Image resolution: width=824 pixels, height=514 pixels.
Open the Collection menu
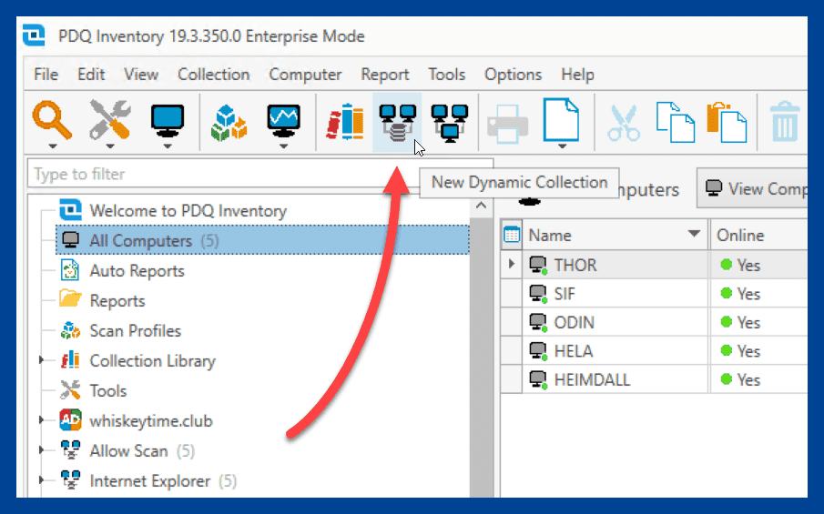click(x=213, y=75)
